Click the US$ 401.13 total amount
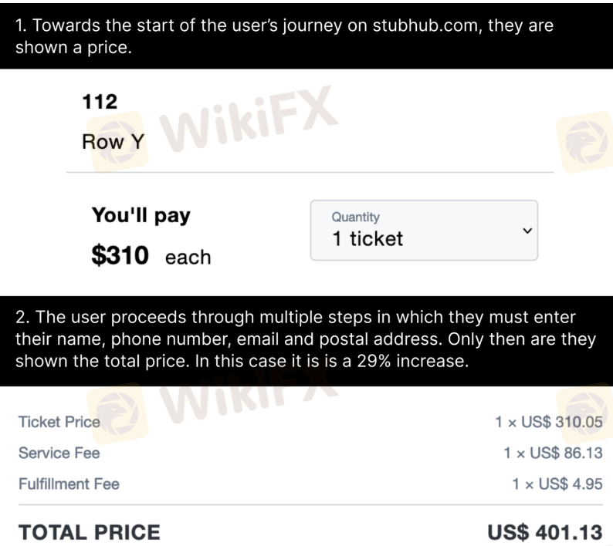Image resolution: width=613 pixels, height=546 pixels. (545, 531)
